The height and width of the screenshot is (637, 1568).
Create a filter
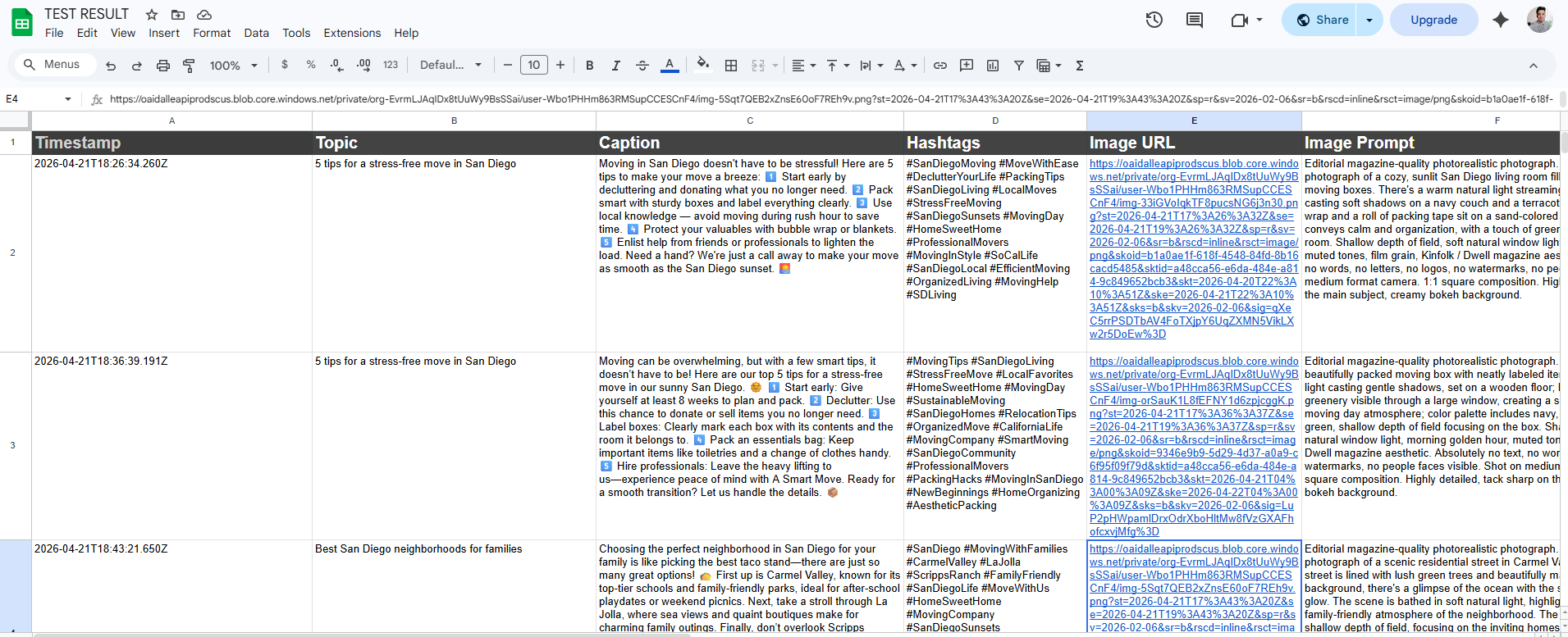click(x=1018, y=65)
